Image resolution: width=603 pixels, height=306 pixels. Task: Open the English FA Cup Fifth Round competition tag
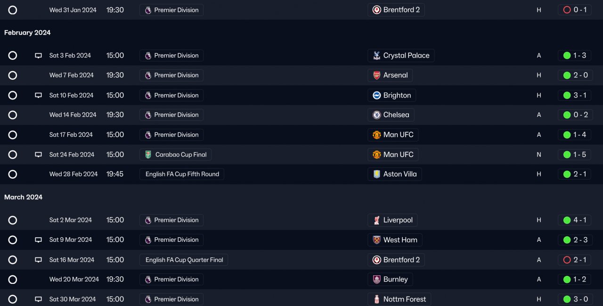182,174
